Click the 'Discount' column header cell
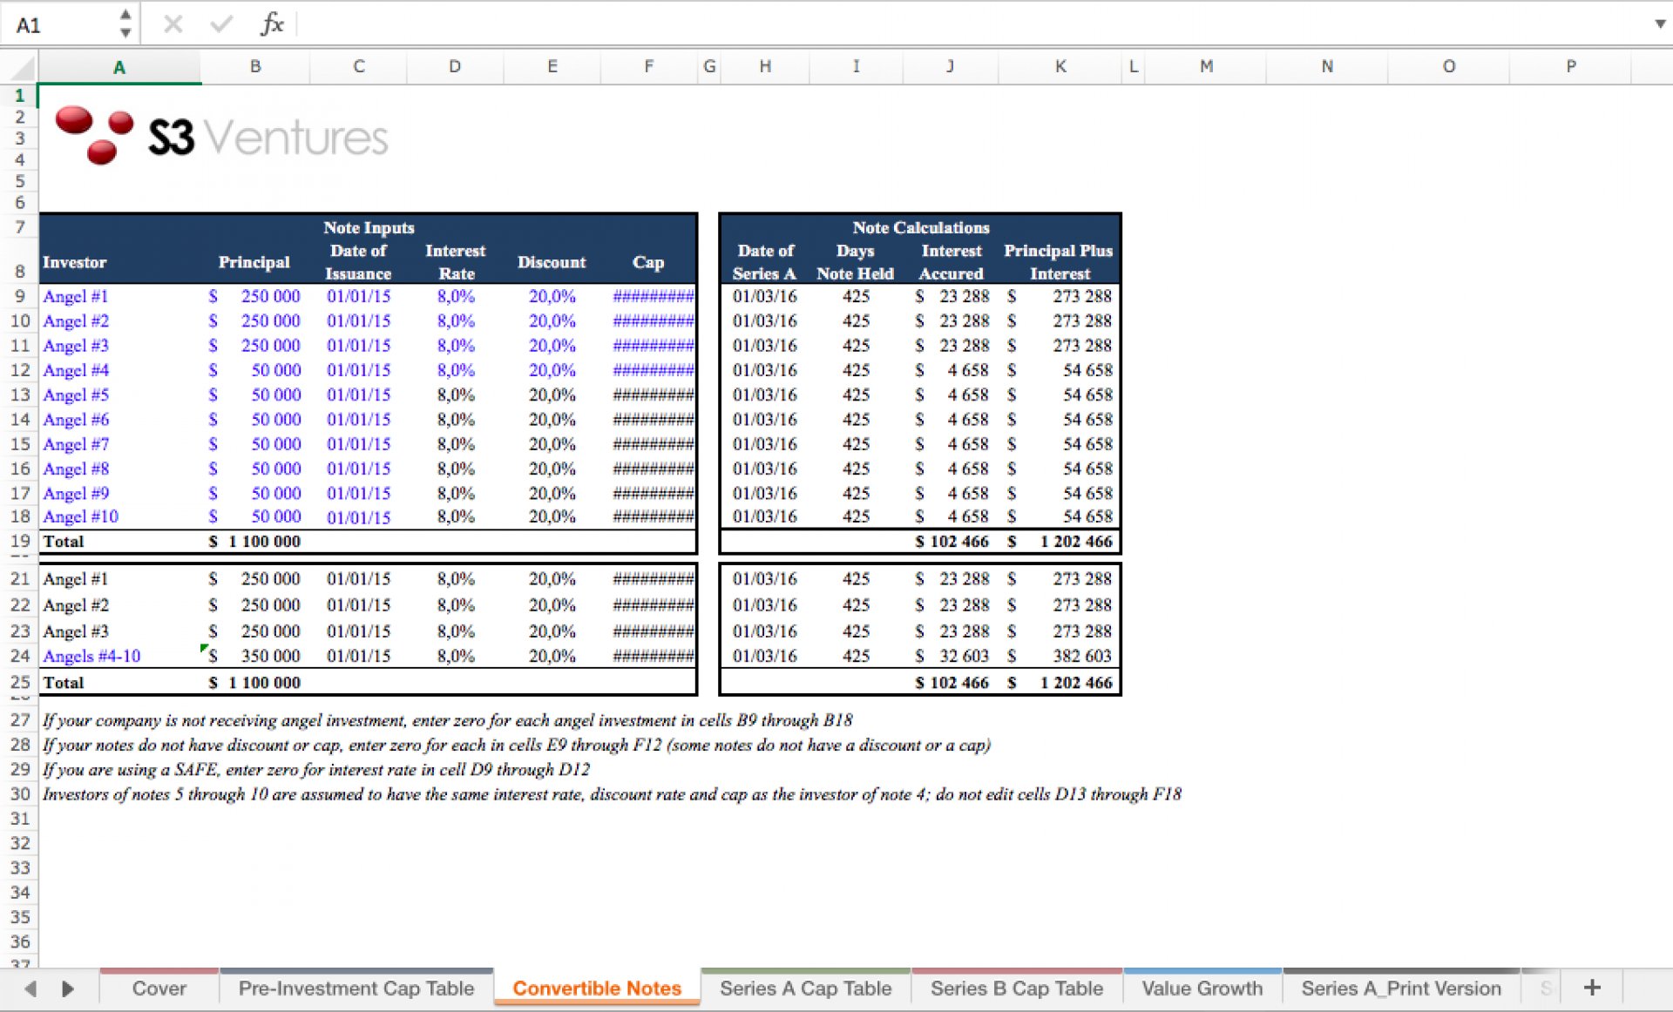 pyautogui.click(x=552, y=262)
